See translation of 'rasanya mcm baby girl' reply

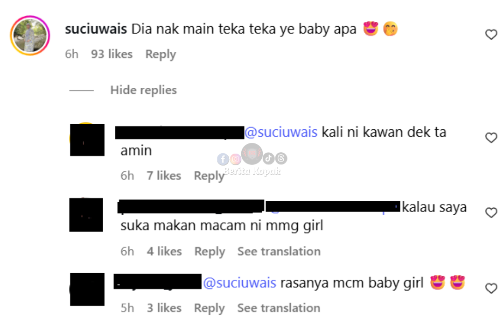(279, 308)
